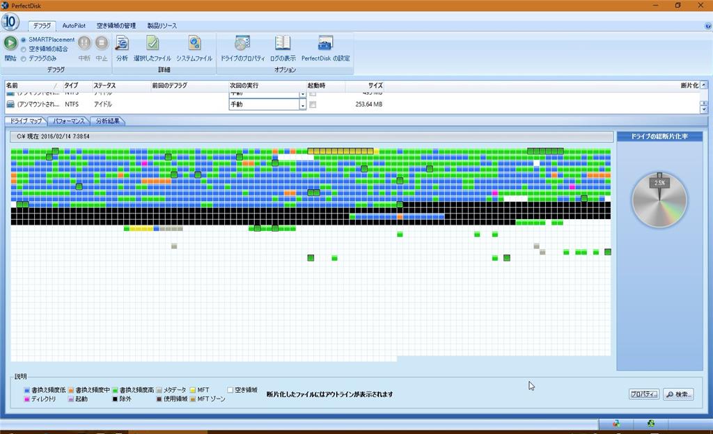Viewport: 713px width, 434px height.
Task: Click the fragmentation gauge showing 2.5%
Action: [659, 200]
